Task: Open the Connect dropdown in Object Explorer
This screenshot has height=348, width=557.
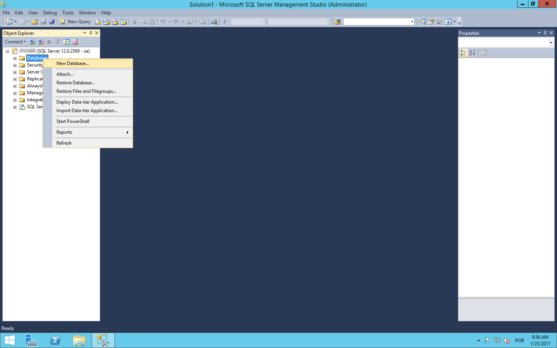Action: point(15,42)
